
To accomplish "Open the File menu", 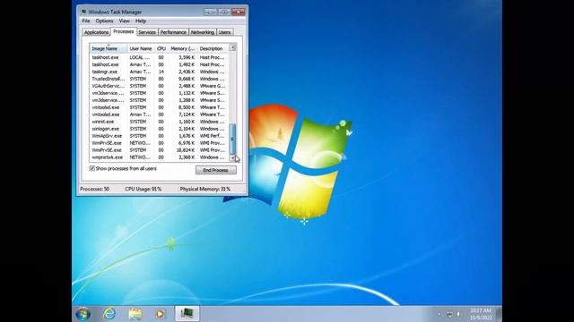I will [x=86, y=21].
